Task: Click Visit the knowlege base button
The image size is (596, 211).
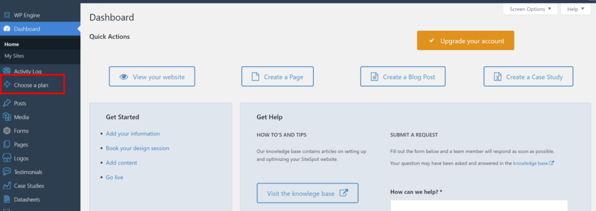Action: [307, 193]
